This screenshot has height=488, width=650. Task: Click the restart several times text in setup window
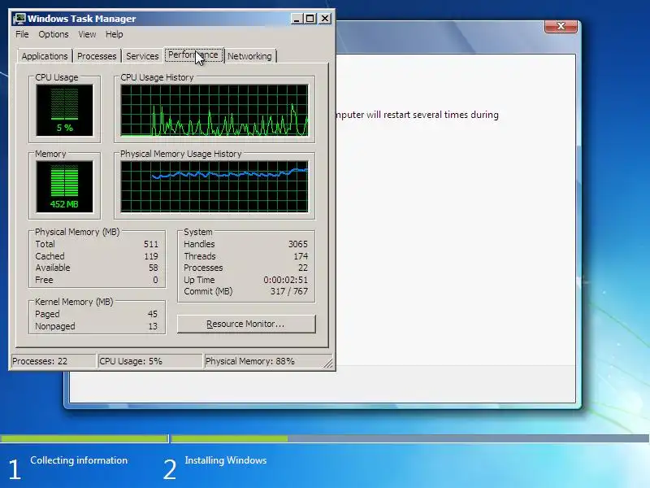[417, 115]
